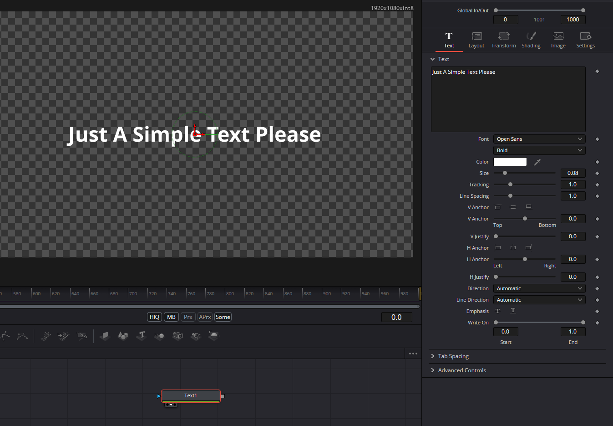Open the Bold font style dropdown
This screenshot has width=613, height=426.
539,150
